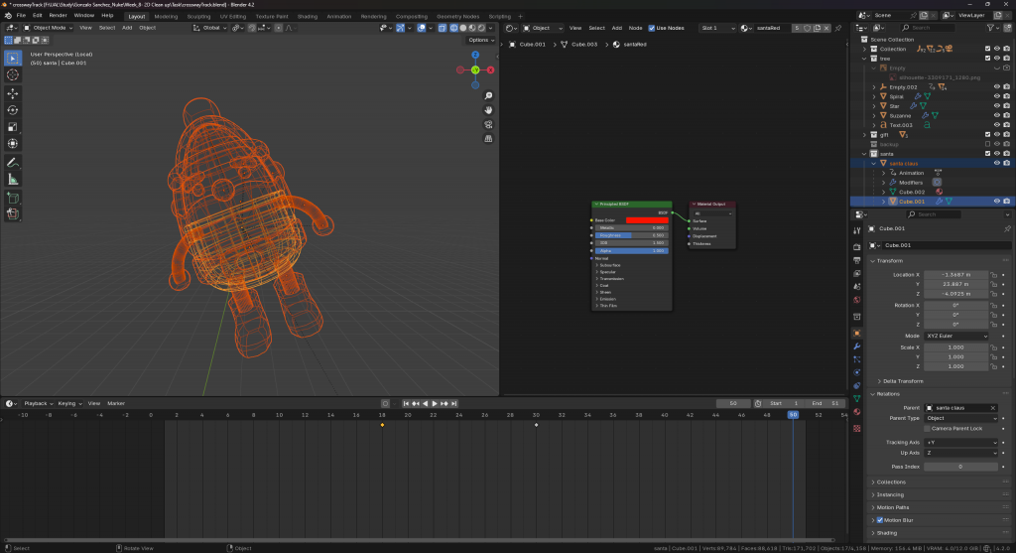Select the Measure tool

coord(12,180)
